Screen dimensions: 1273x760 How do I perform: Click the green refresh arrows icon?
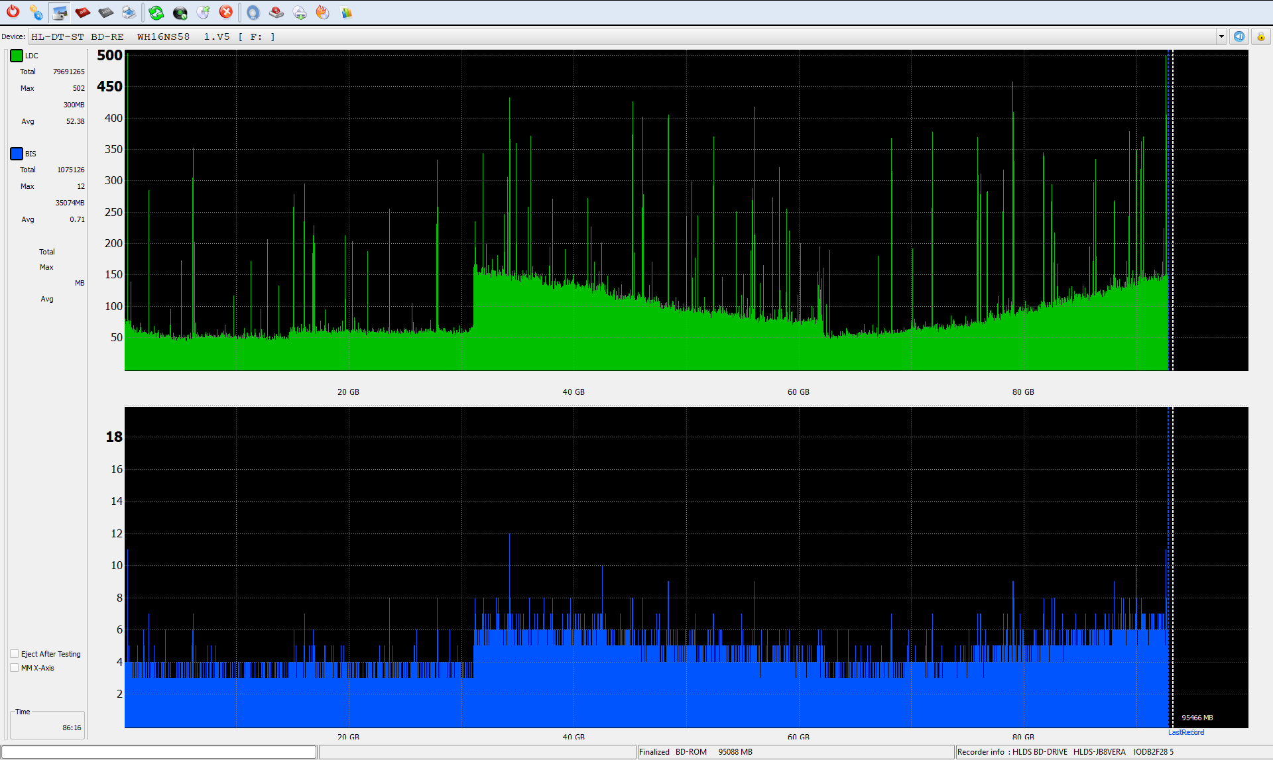[x=156, y=12]
